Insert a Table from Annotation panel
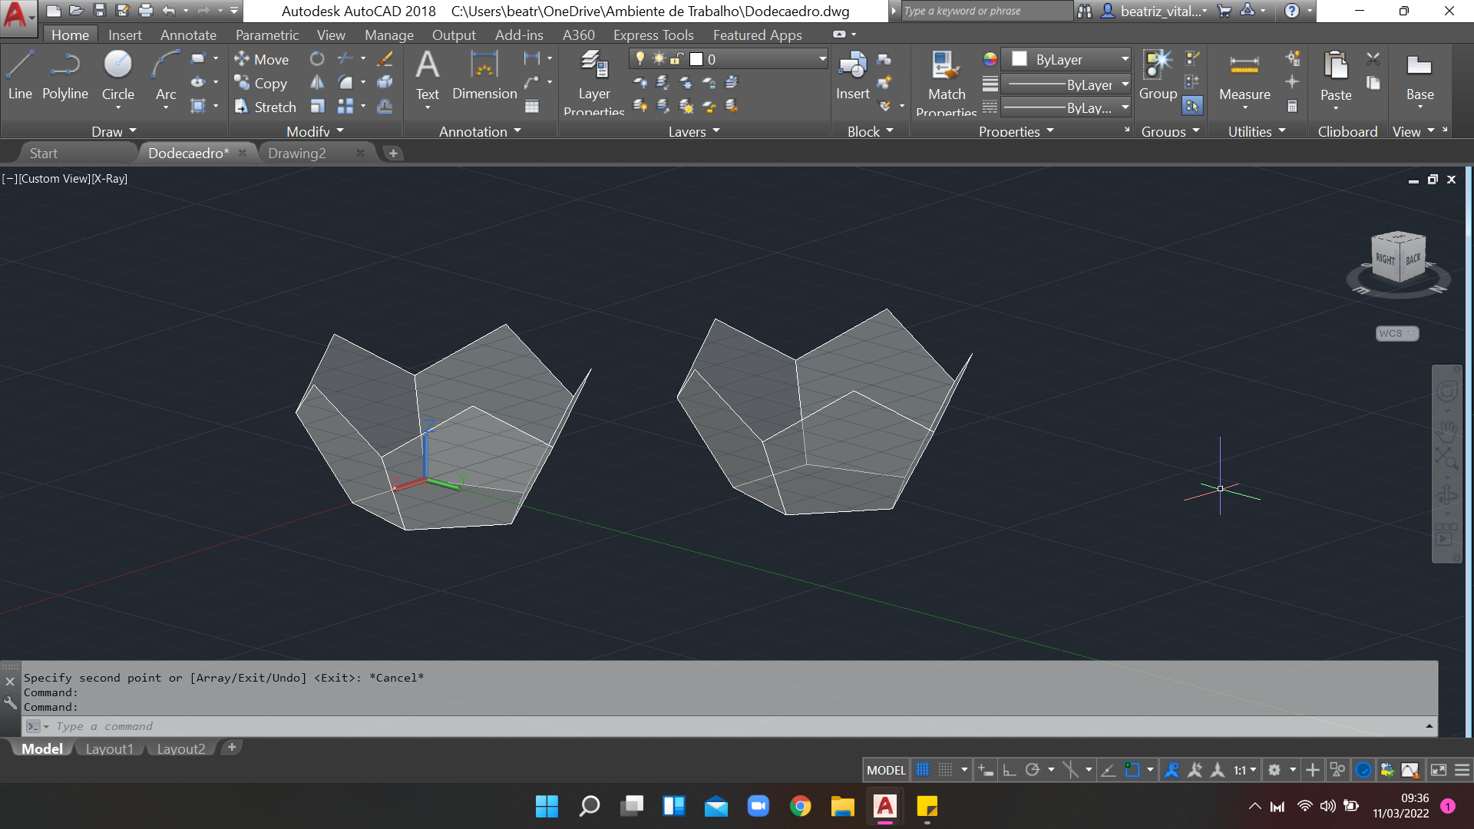Image resolution: width=1474 pixels, height=829 pixels. pos(532,107)
